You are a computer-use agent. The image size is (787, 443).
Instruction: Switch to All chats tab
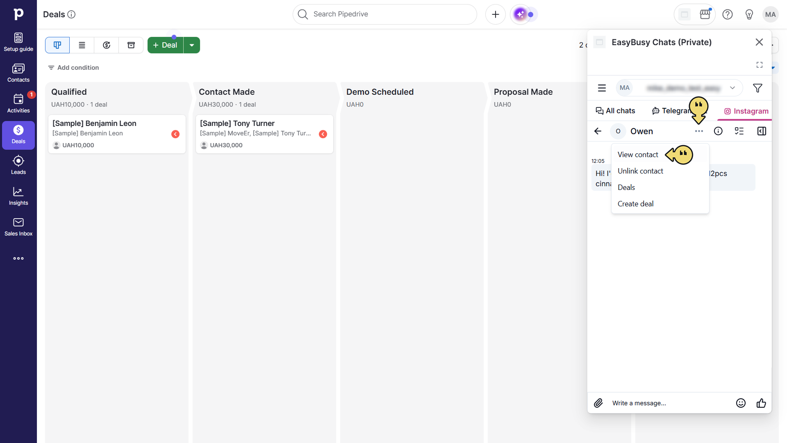coord(615,111)
